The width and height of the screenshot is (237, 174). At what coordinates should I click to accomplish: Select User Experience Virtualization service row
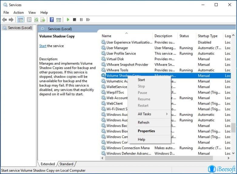pos(166,42)
